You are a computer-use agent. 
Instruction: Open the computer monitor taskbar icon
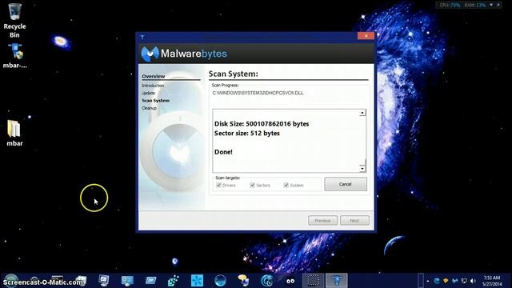tap(104, 280)
